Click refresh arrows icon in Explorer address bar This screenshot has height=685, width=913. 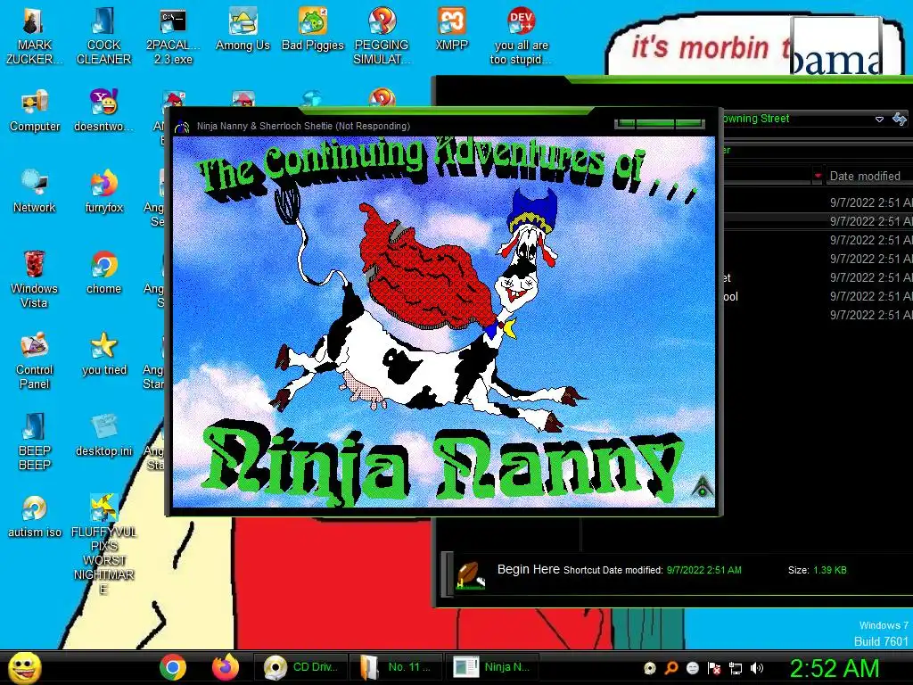click(x=900, y=119)
